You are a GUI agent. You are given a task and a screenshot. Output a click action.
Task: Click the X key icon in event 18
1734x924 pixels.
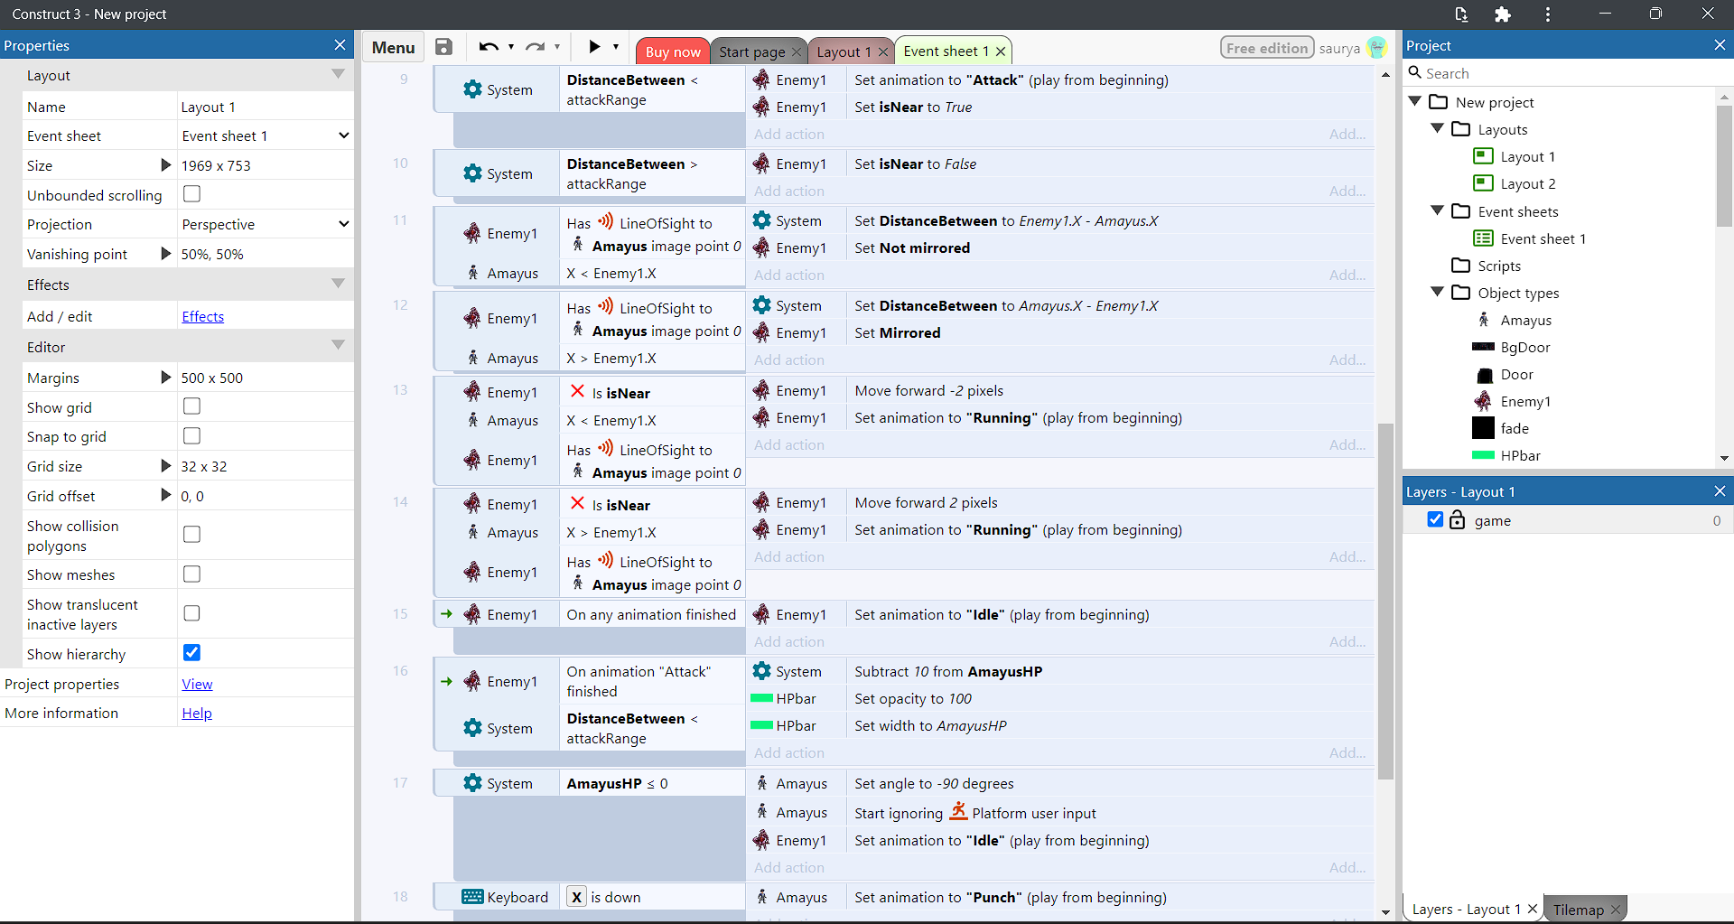click(576, 897)
